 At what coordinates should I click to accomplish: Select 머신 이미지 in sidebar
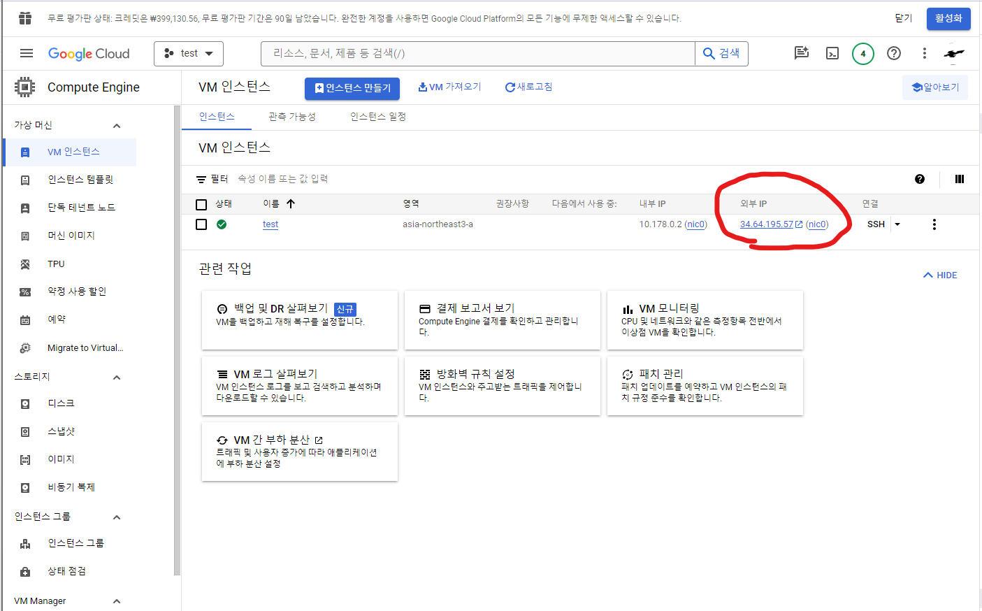(x=70, y=236)
